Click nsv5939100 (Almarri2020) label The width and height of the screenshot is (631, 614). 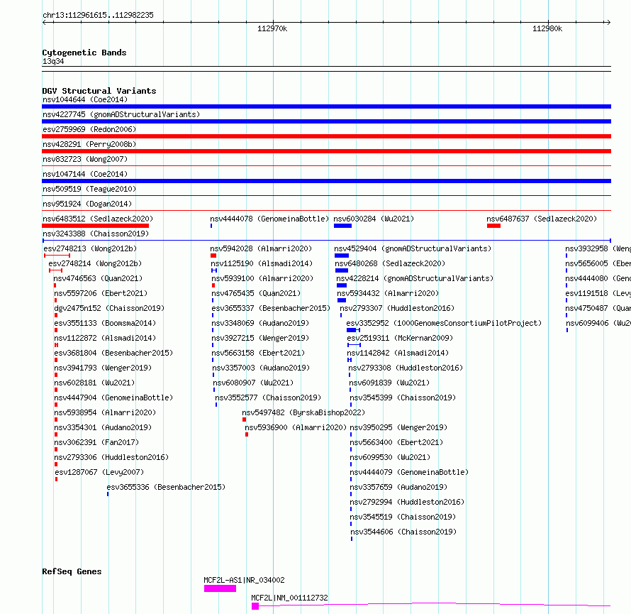point(262,278)
